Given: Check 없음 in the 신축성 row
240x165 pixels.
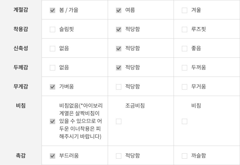Looking at the screenshot, I should coord(53,49).
